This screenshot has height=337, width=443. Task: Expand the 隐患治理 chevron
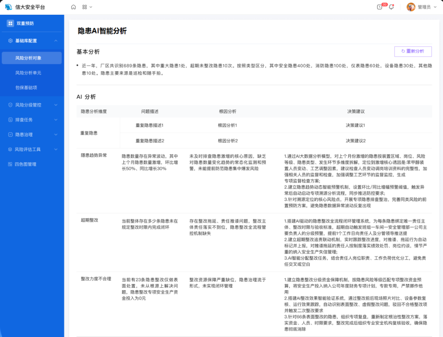coord(56,134)
